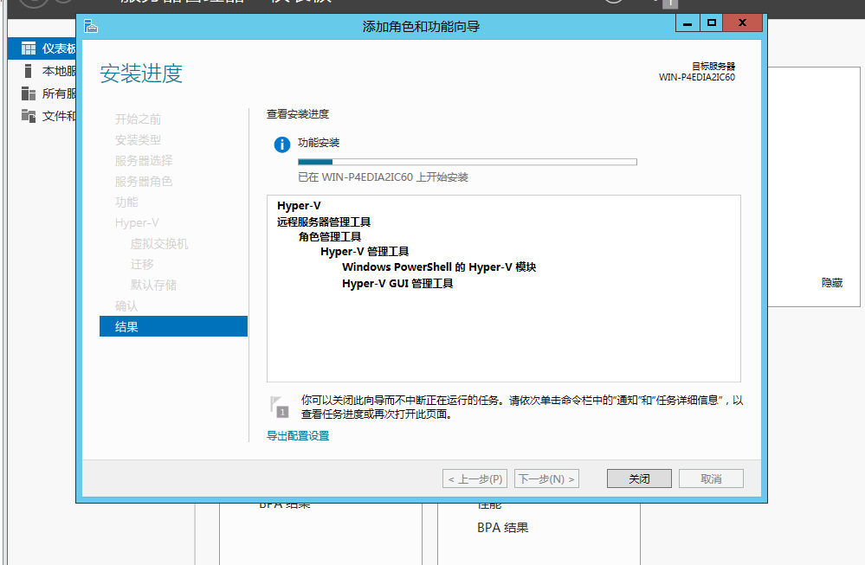Click the 下一步(N) button
Viewport: 865px width, 565px height.
tap(546, 478)
